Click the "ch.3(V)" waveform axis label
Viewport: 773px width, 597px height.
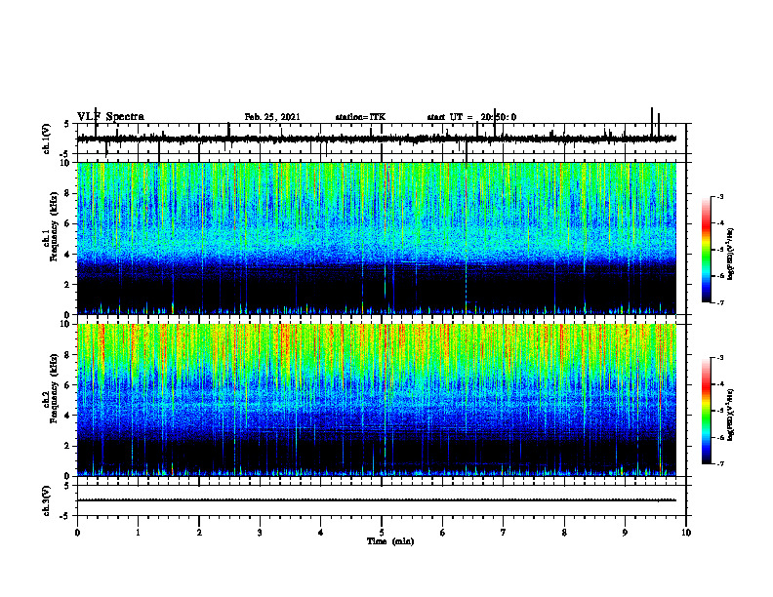point(47,500)
